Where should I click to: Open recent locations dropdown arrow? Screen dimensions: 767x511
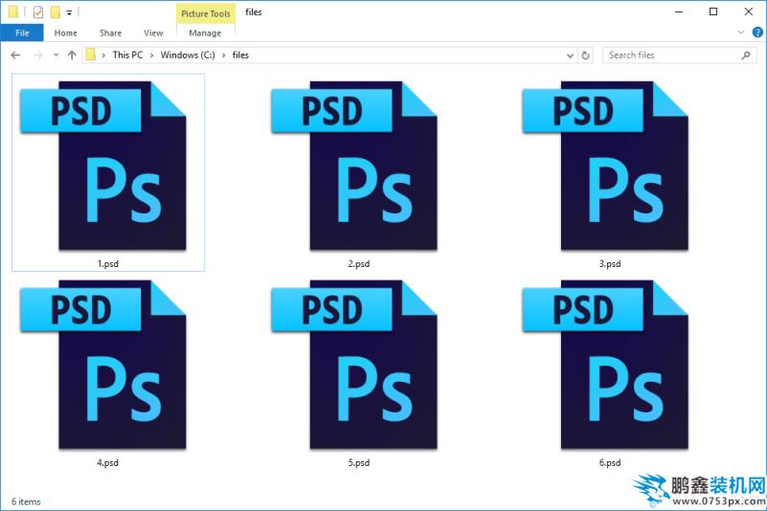[56, 56]
